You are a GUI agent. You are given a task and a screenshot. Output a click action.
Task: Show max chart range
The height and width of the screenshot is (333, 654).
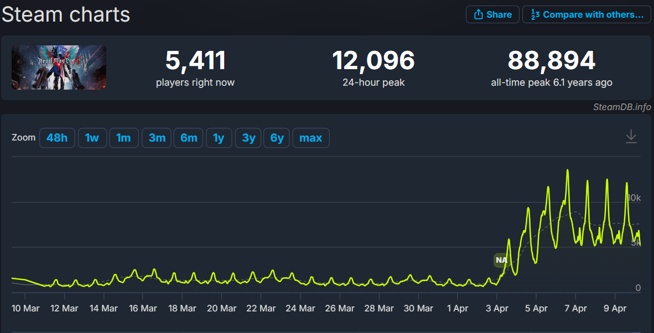tap(311, 138)
